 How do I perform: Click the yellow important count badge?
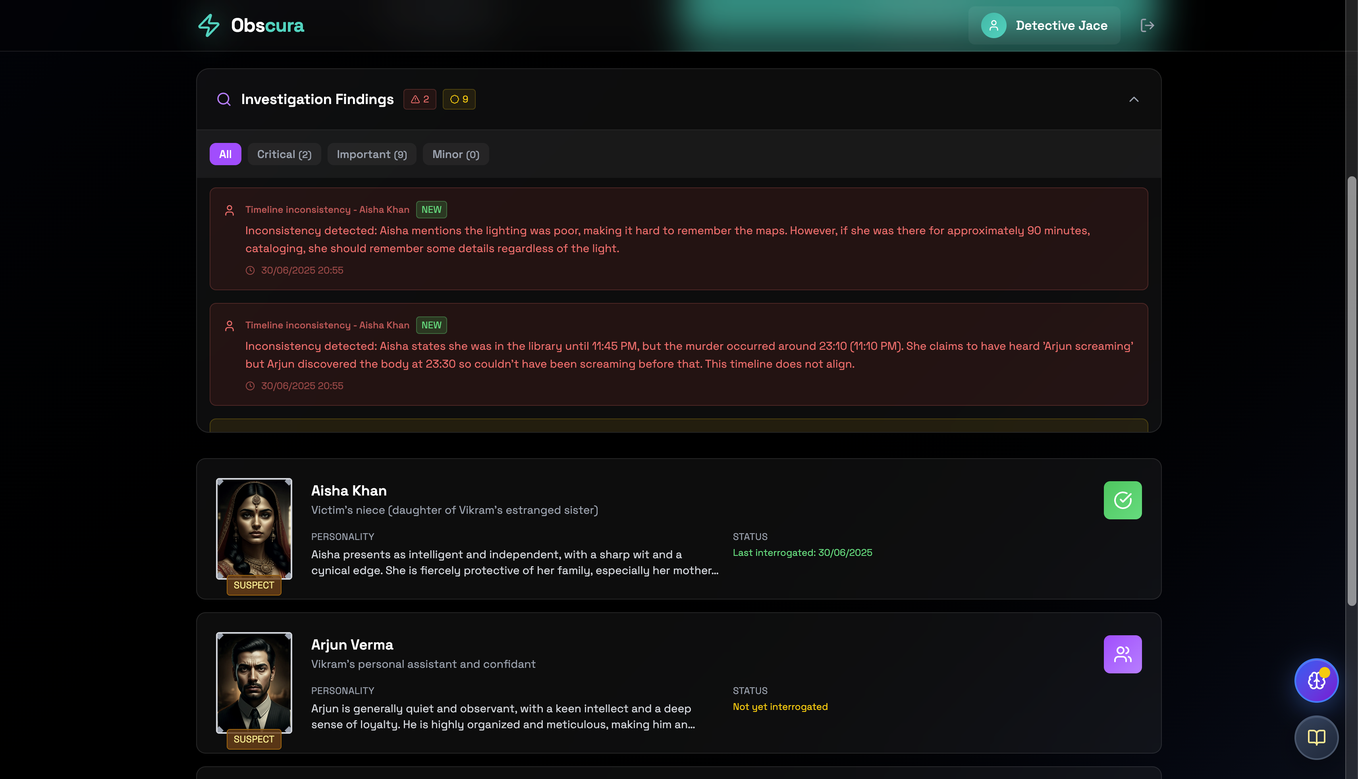pos(459,99)
